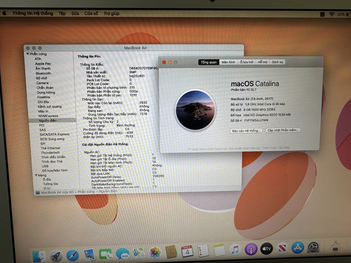
Task: Select Kênh sợi quang in the sidebar
Action: 49,106
